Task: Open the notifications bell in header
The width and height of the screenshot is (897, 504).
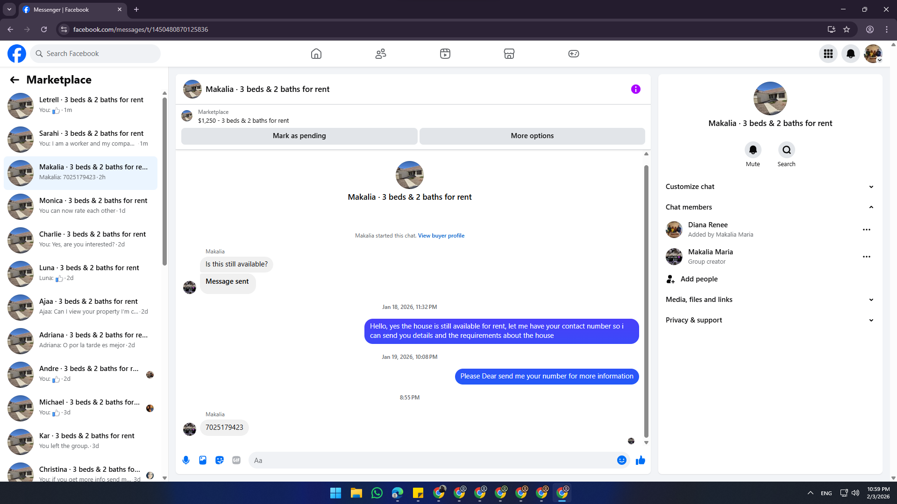Action: tap(850, 54)
